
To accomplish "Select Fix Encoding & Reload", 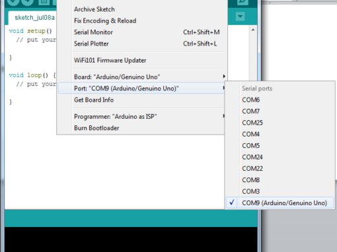I will [x=141, y=20].
